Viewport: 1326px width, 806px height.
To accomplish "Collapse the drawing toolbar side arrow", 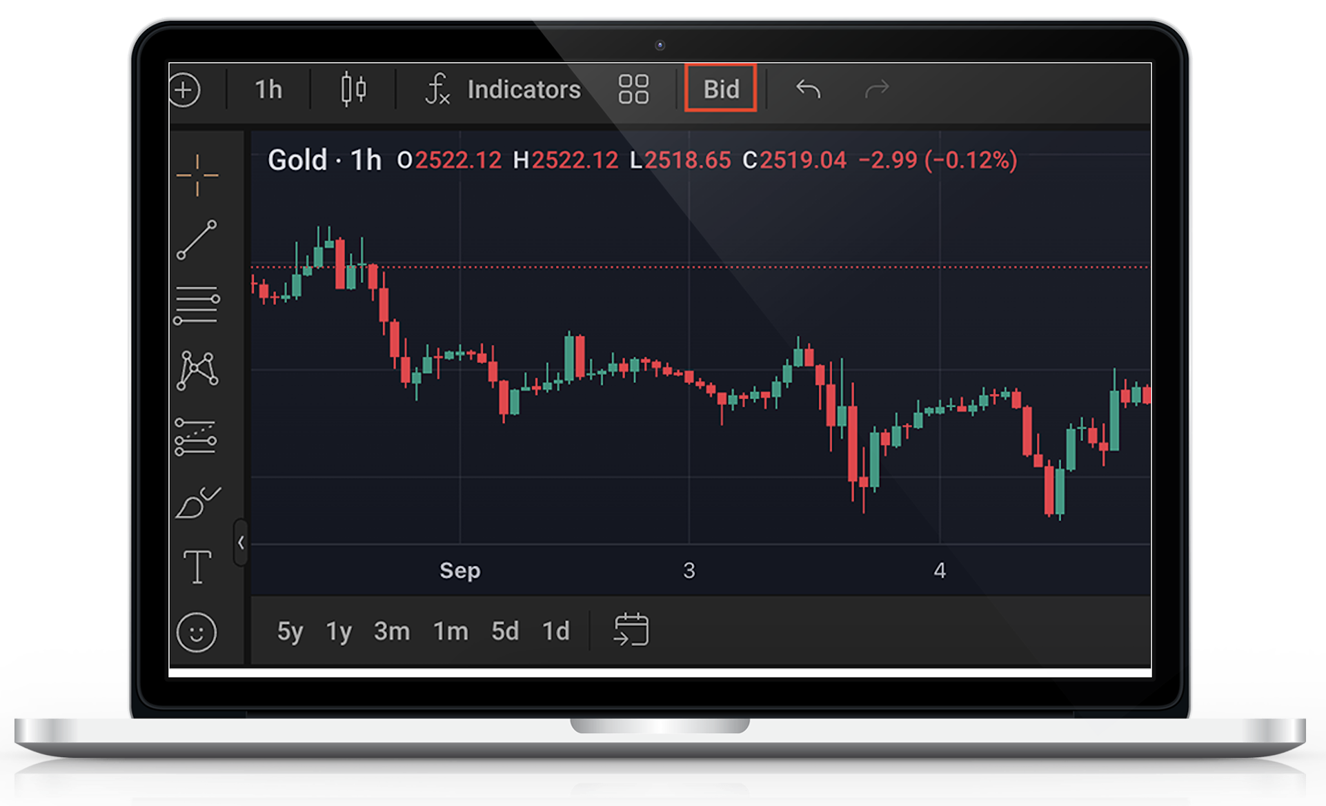I will coord(241,543).
